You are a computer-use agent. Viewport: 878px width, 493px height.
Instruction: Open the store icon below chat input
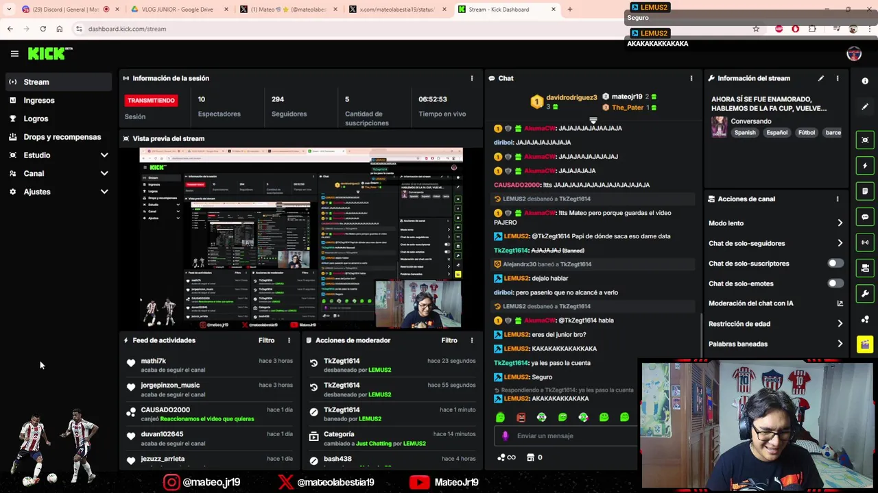[x=530, y=457]
